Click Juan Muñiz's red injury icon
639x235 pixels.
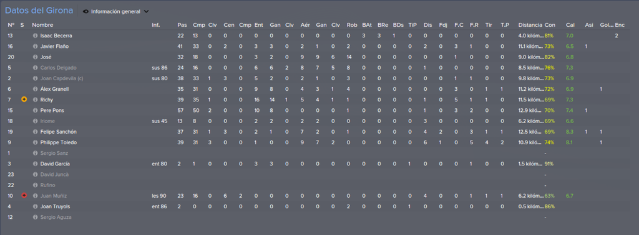click(x=24, y=196)
